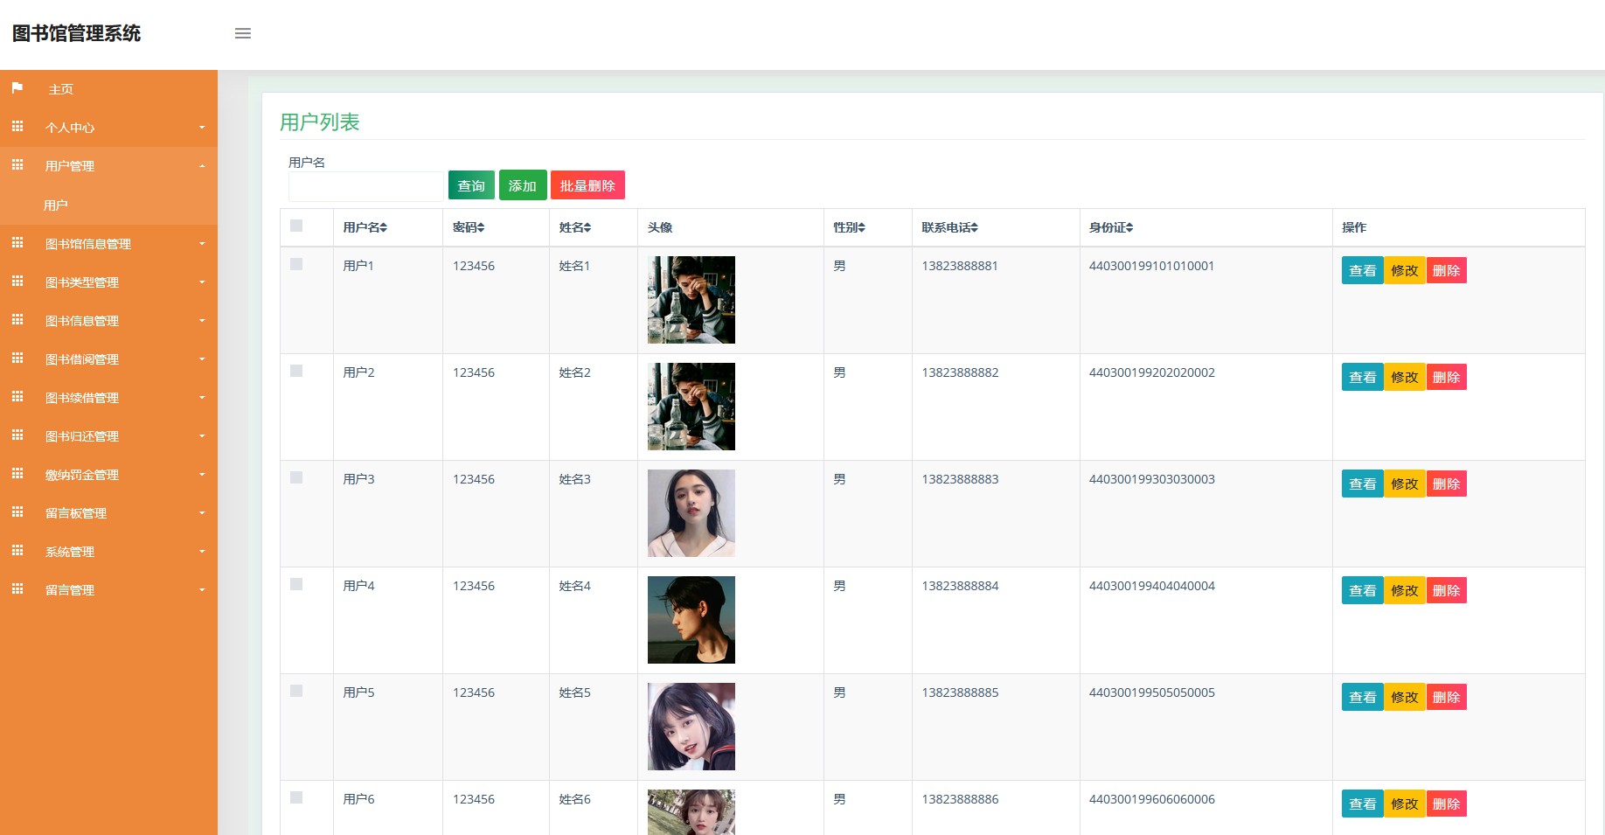
Task: Click 查看 for 用户4
Action: pos(1362,590)
